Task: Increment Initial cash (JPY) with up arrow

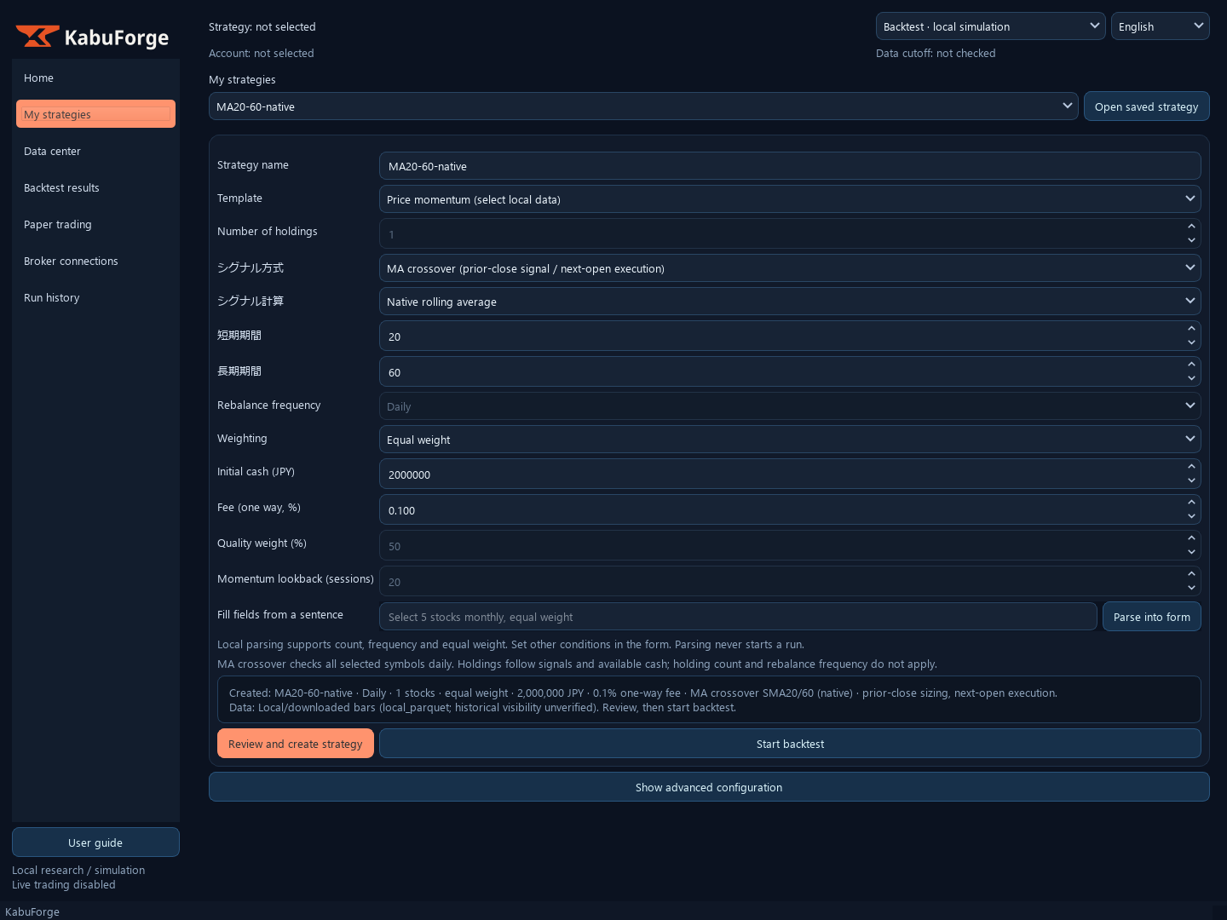Action: (1191, 467)
